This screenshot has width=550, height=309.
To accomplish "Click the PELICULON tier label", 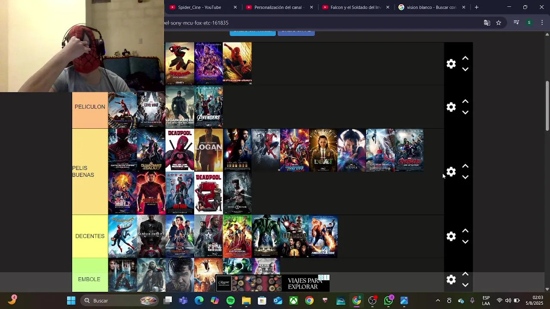I will [x=90, y=107].
